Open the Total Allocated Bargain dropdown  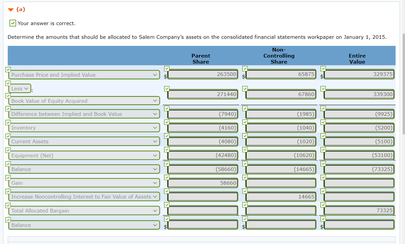pyautogui.click(x=85, y=211)
